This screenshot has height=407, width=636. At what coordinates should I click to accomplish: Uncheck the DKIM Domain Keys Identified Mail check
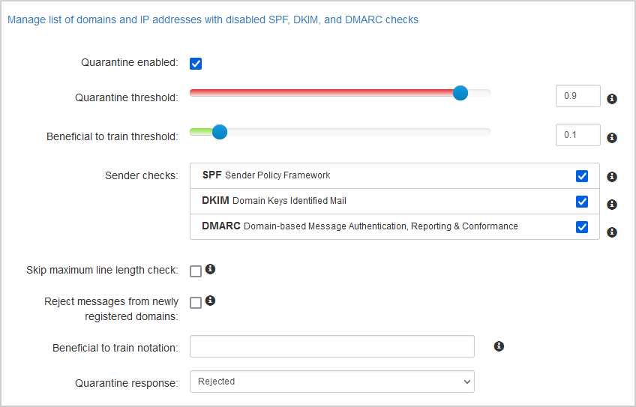coord(582,202)
